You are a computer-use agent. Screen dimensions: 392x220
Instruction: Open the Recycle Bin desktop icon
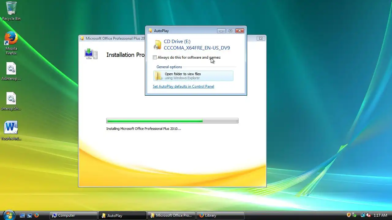pyautogui.click(x=11, y=11)
